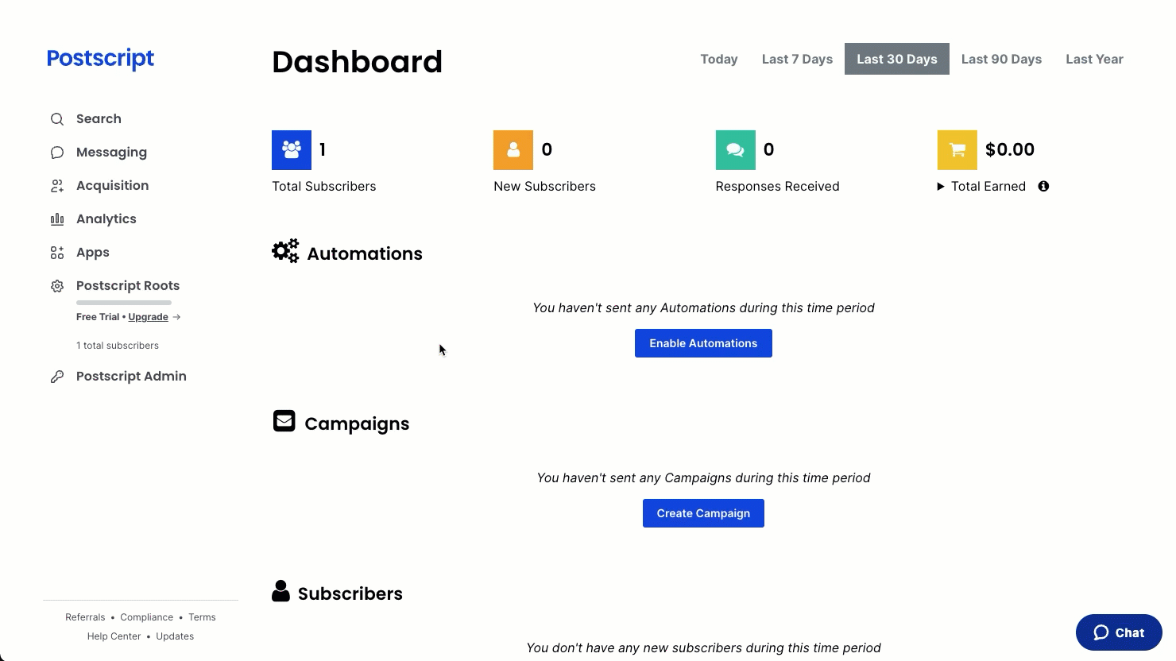The height and width of the screenshot is (661, 1176).
Task: Choose the Last Year time range
Action: click(x=1094, y=59)
